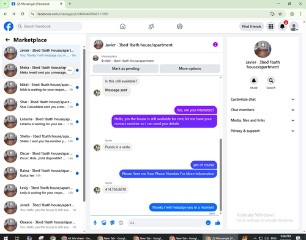Open the Javier conversation in list

(41, 53)
